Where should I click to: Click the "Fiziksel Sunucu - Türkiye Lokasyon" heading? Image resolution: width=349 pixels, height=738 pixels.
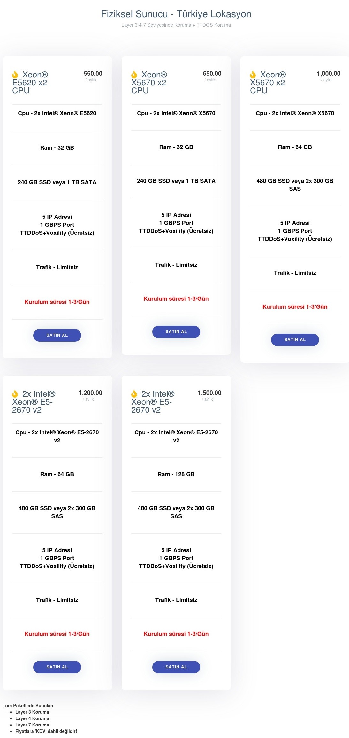point(176,14)
